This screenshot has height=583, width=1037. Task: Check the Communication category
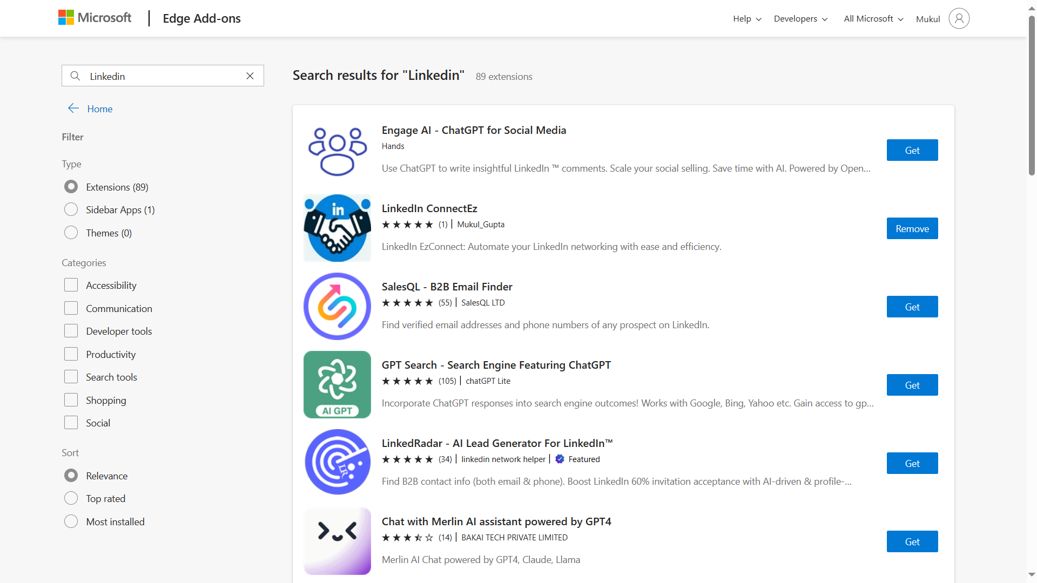[71, 308]
